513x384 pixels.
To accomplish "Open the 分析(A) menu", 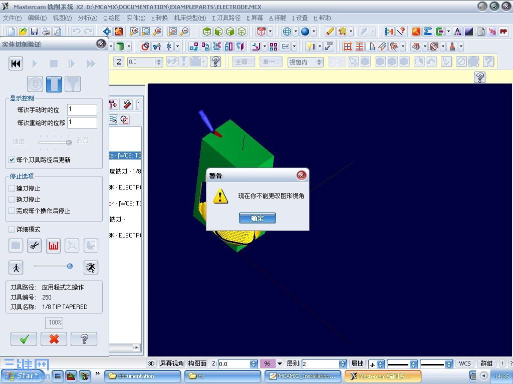I will 87,18.
